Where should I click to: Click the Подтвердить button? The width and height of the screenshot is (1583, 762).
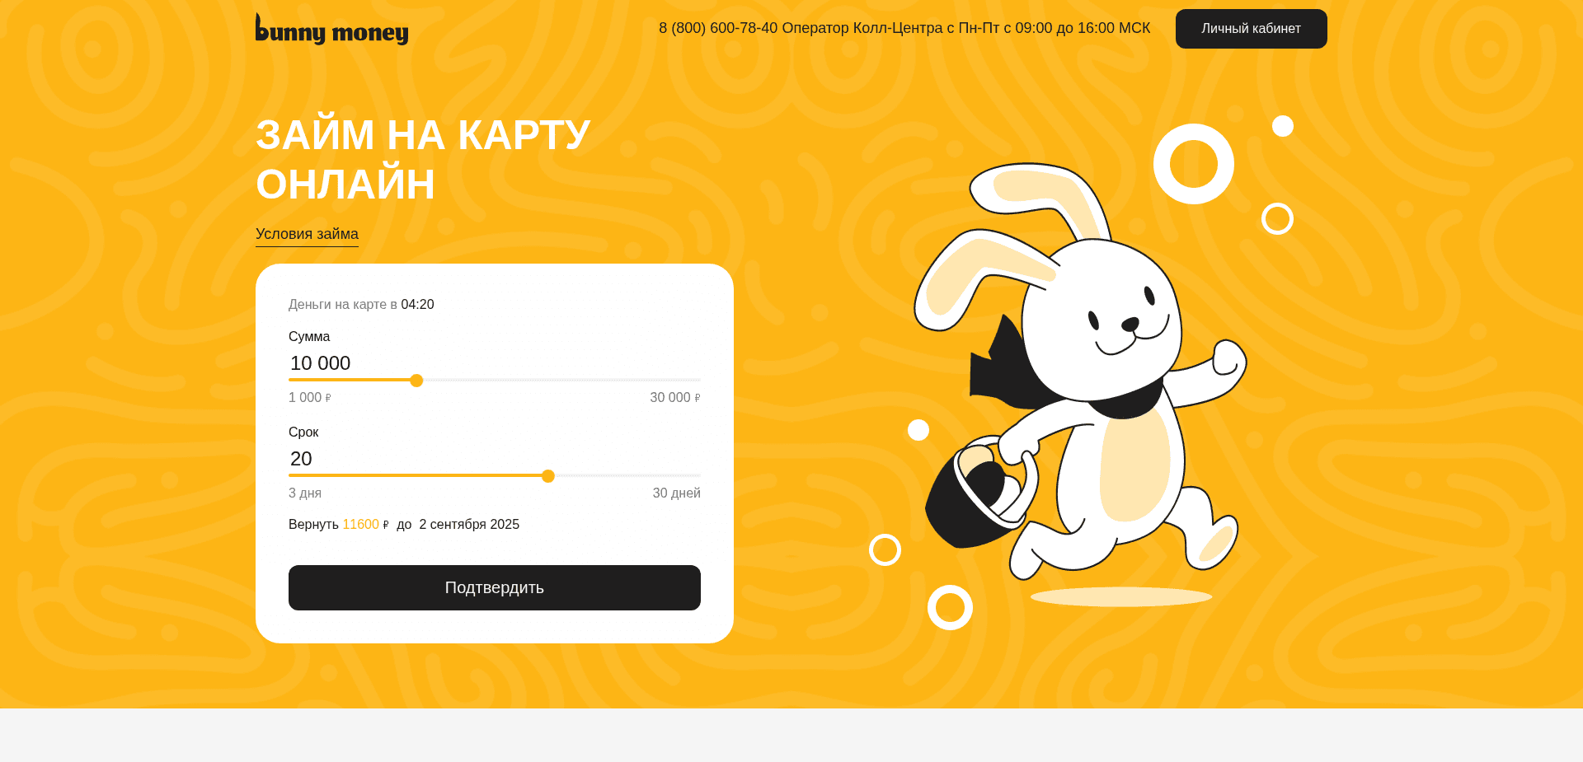(494, 587)
